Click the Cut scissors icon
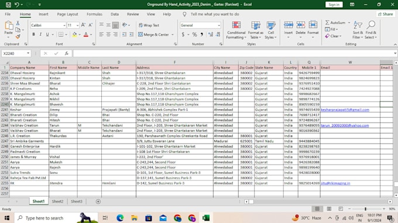The height and width of the screenshot is (223, 398). pos(18,23)
